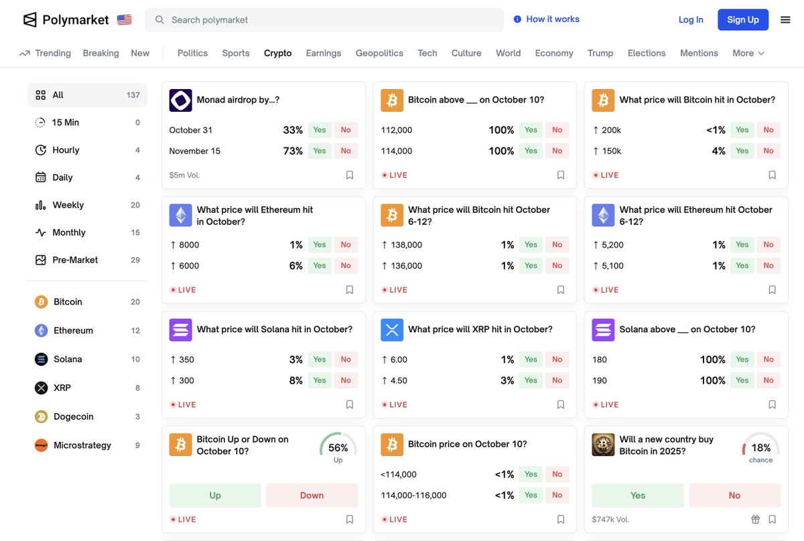Filter by Pre-Market in sidebar

pos(75,260)
